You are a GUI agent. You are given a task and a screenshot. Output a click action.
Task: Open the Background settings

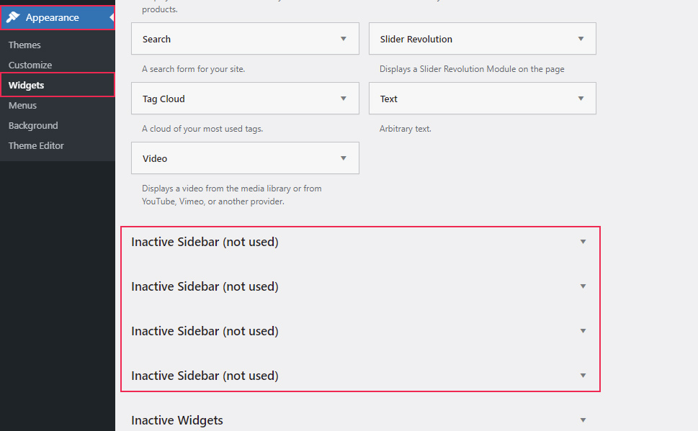pos(33,125)
